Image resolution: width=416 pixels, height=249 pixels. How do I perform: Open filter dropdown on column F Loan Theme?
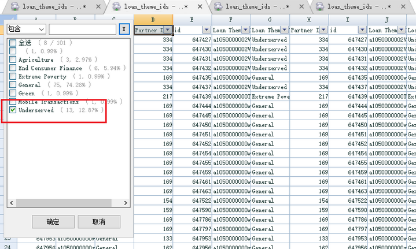pyautogui.click(x=245, y=30)
